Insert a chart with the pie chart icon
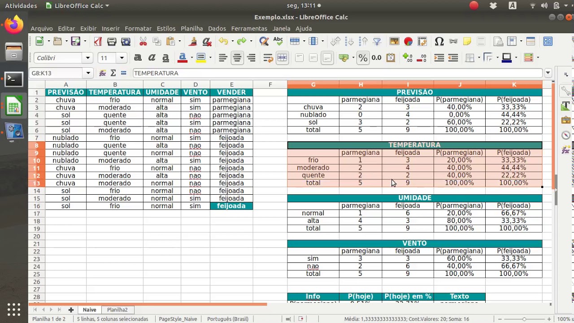The height and width of the screenshot is (323, 574). [x=408, y=41]
